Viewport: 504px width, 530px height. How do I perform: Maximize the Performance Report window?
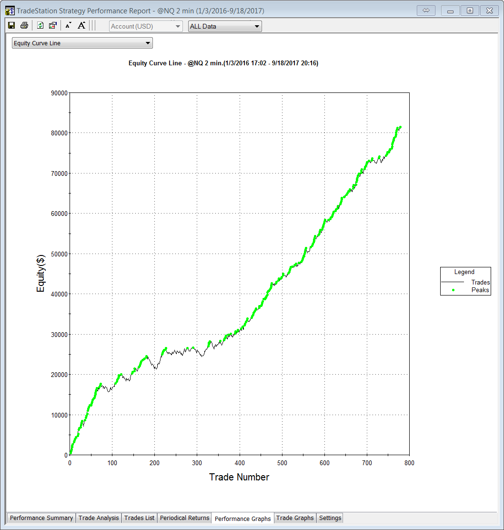click(470, 10)
